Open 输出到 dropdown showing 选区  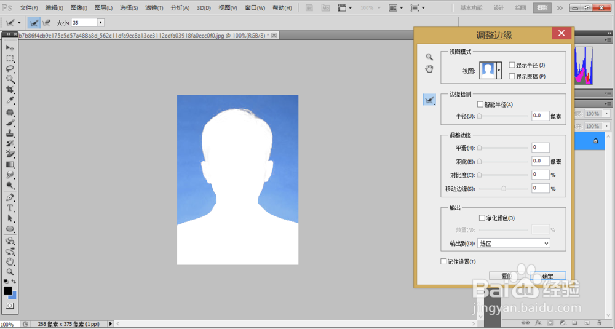tap(514, 244)
